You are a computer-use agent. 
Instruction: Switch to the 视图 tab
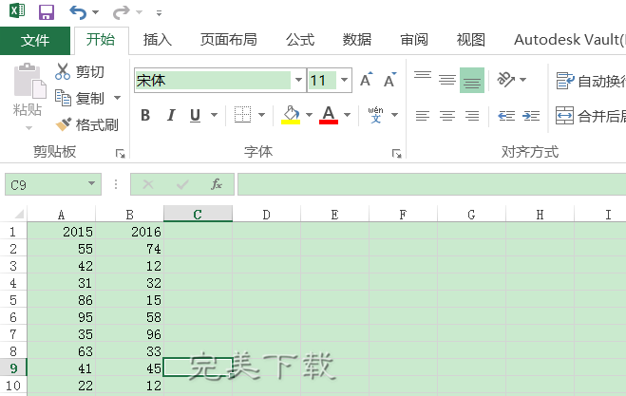click(471, 40)
